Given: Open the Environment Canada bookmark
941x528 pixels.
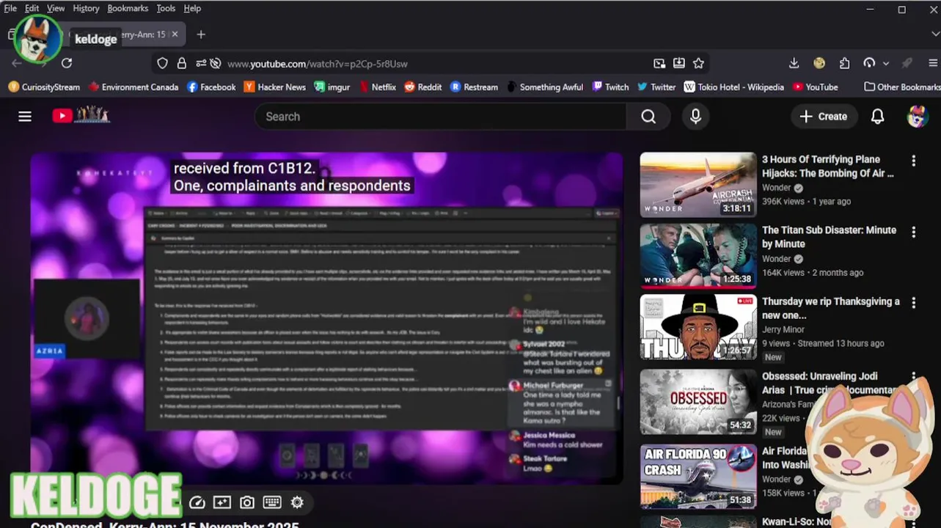Looking at the screenshot, I should [133, 87].
